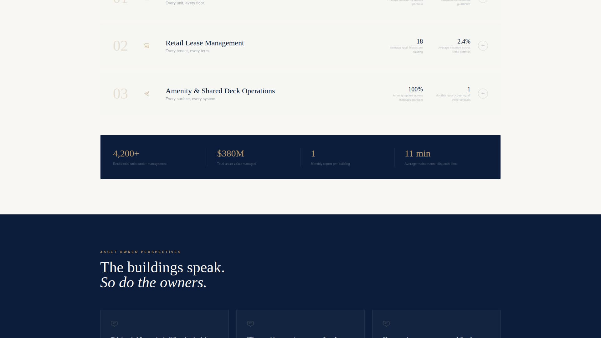The image size is (601, 338).
Task: Expand the Retail Lease Management plus button
Action: click(483, 46)
